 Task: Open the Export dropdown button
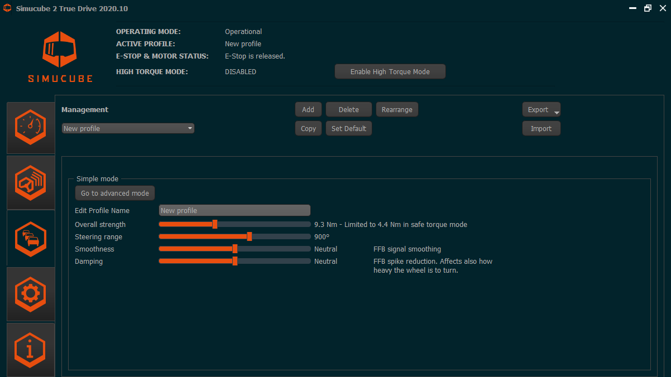coord(541,109)
